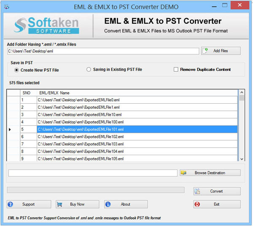Click the SNO column header
The image size is (253, 226).
coord(28,93)
